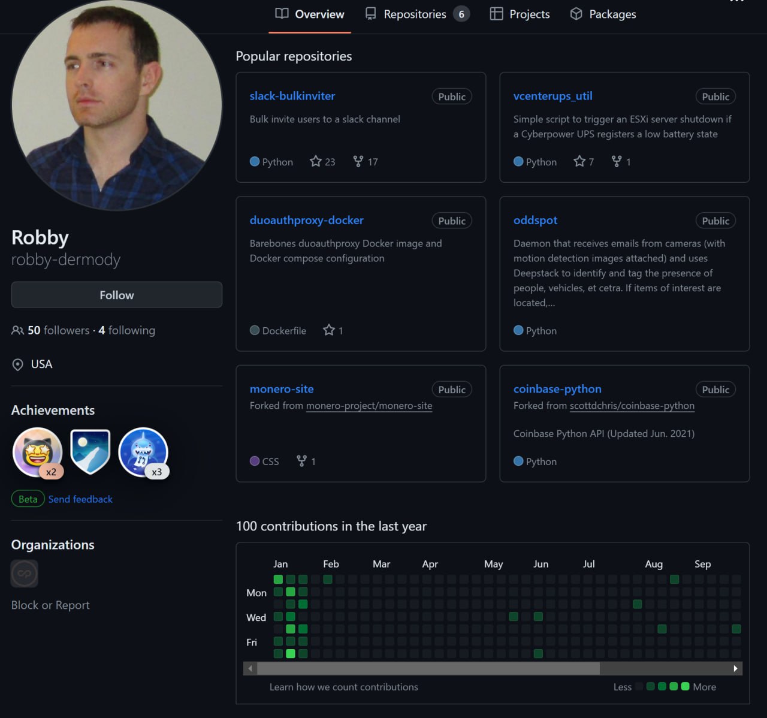Click the fork icon showing 17 forks

(358, 161)
